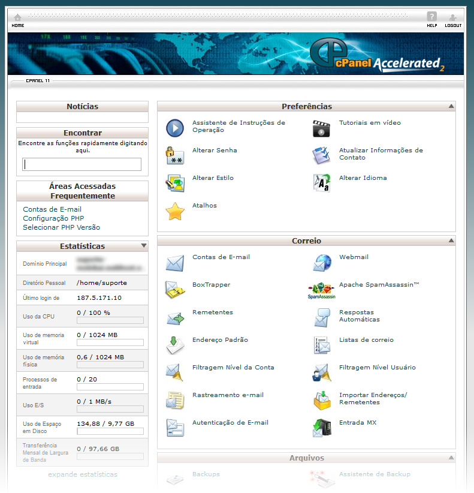Image resolution: width=474 pixels, height=493 pixels.
Task: Click the Alterar Idioma icon
Action: coord(322,183)
